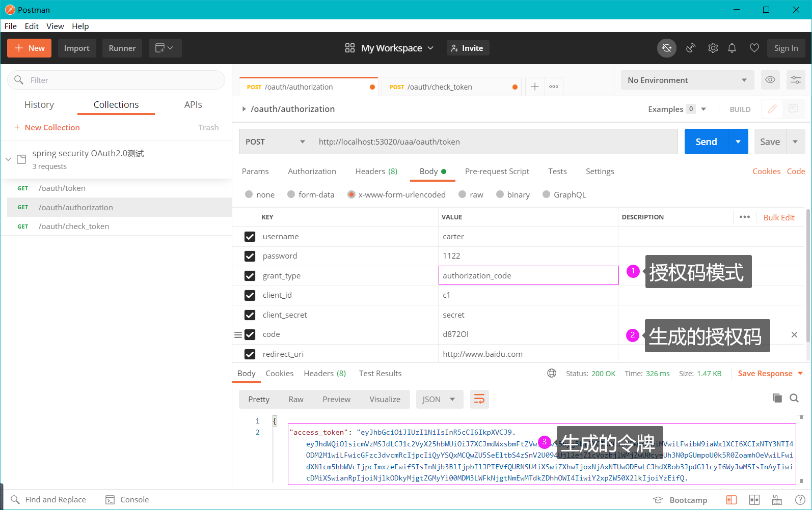Open the Save button dropdown arrow
The width and height of the screenshot is (812, 510).
click(795, 141)
